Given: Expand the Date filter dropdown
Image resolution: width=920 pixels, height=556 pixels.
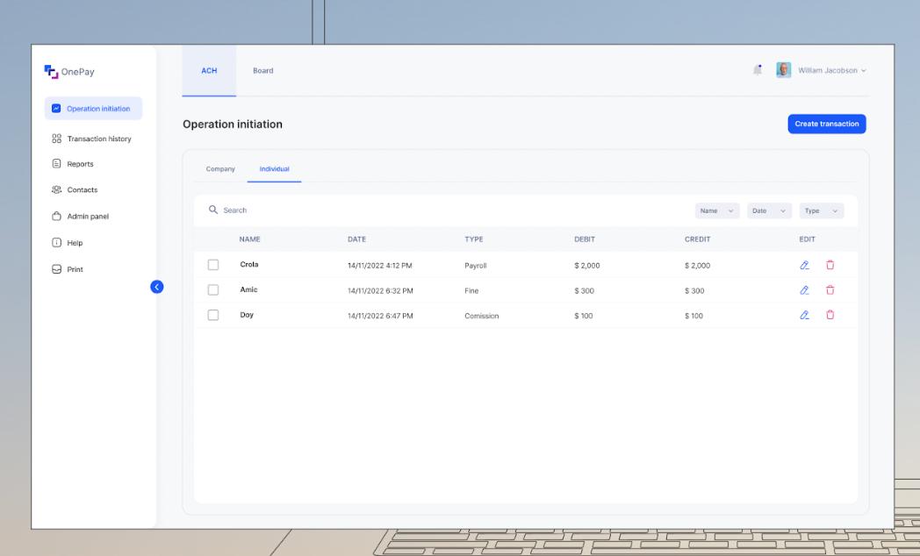Looking at the screenshot, I should click(x=768, y=211).
